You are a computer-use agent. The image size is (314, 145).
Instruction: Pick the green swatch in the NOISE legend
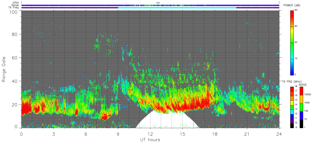click(301, 107)
